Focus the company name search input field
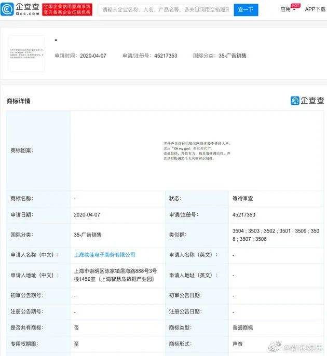Viewport: 327px width, 356px height. (166, 10)
